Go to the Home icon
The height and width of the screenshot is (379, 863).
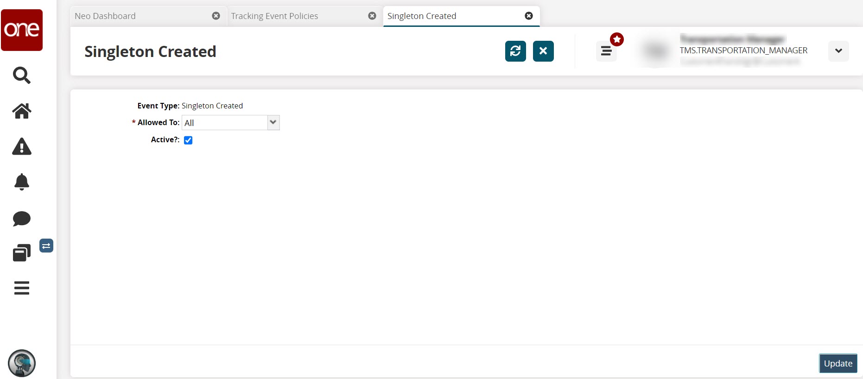tap(22, 111)
